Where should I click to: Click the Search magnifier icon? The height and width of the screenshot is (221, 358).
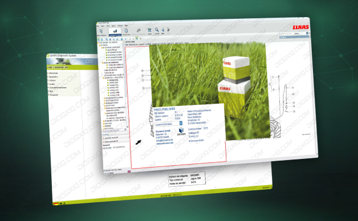click(x=157, y=30)
